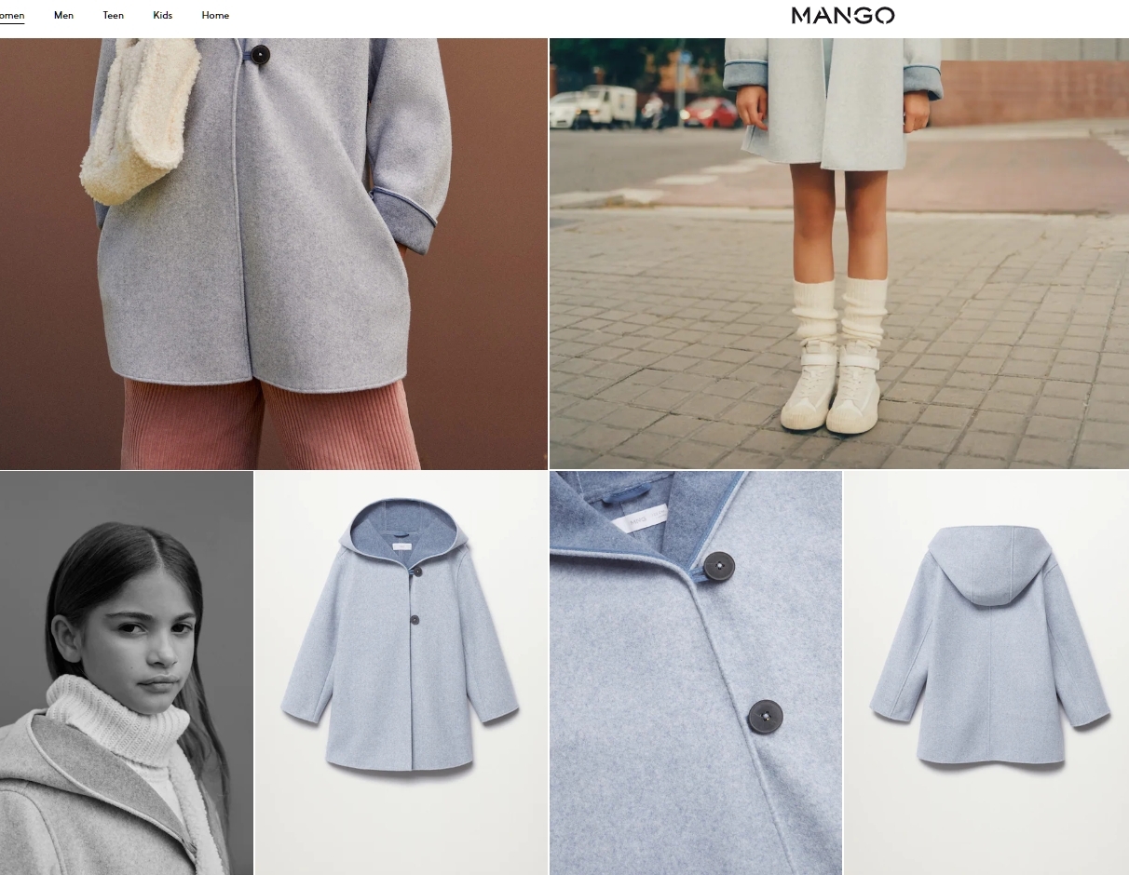Enlarge the street photo of the coat

pyautogui.click(x=838, y=253)
